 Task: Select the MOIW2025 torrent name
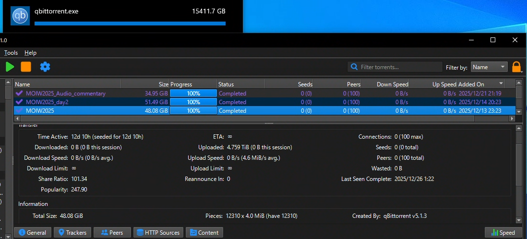pyautogui.click(x=40, y=110)
